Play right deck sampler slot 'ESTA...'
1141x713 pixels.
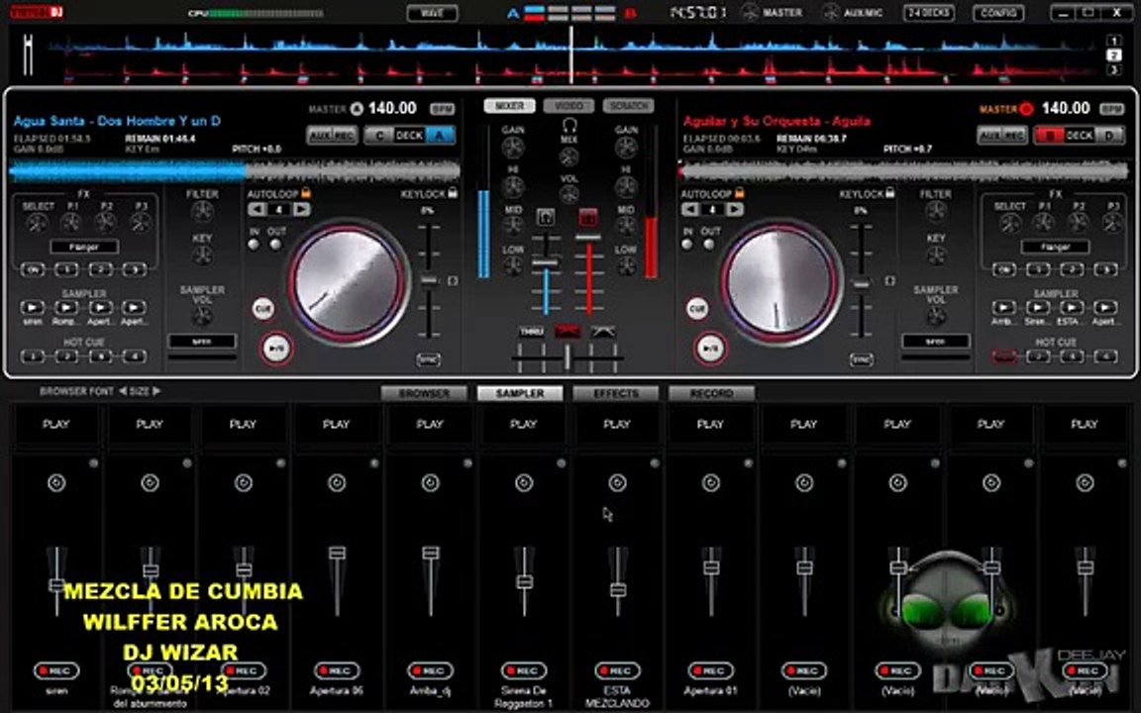pos(1071,307)
